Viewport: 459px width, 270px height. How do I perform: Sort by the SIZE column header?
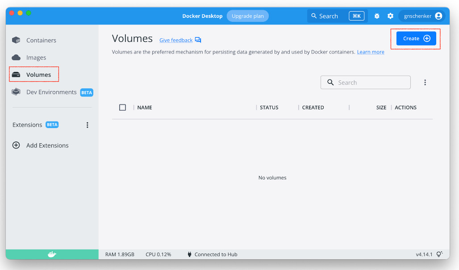click(x=381, y=108)
